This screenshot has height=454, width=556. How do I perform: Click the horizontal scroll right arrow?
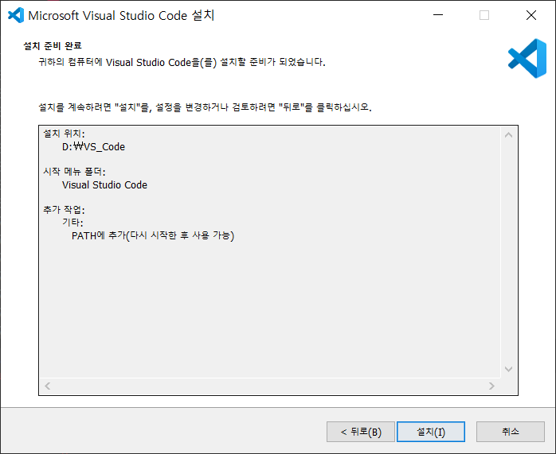click(491, 386)
